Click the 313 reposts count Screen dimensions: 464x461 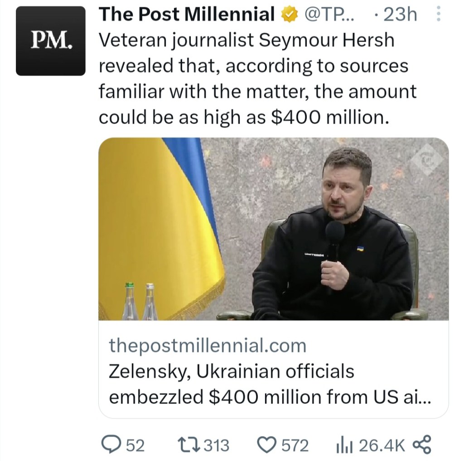pyautogui.click(x=216, y=446)
